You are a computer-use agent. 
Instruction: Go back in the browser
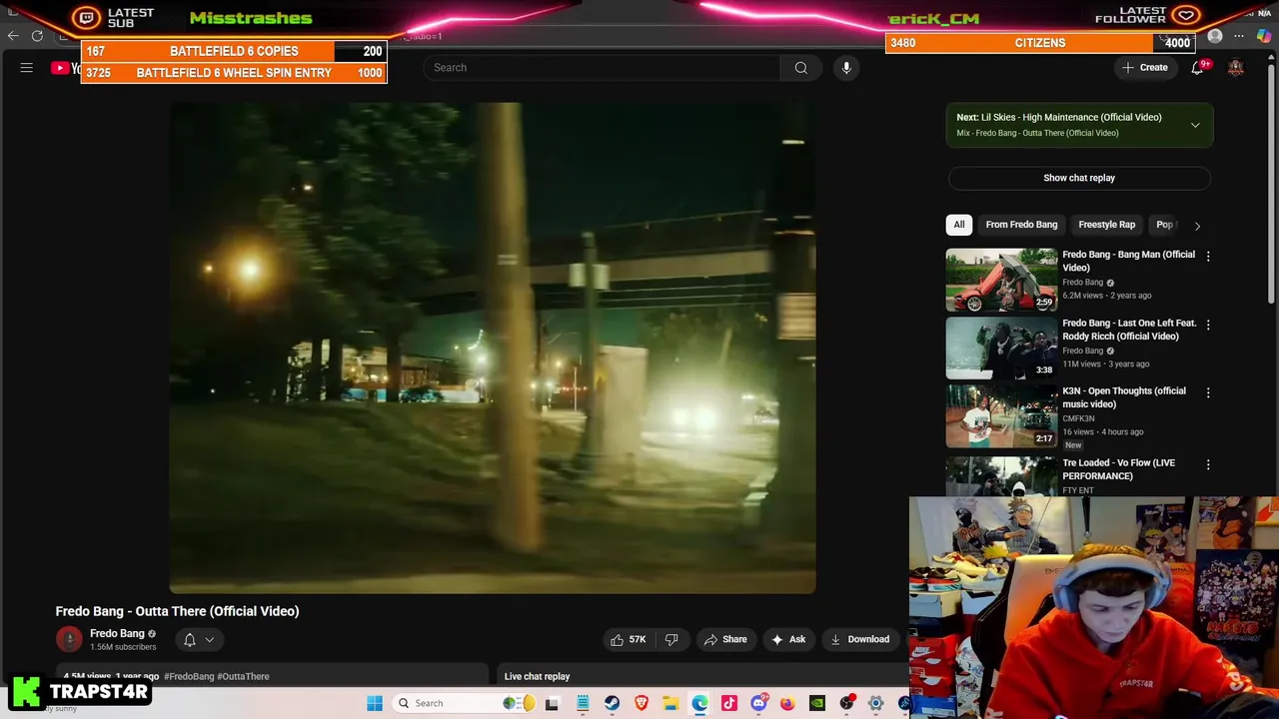click(x=13, y=36)
